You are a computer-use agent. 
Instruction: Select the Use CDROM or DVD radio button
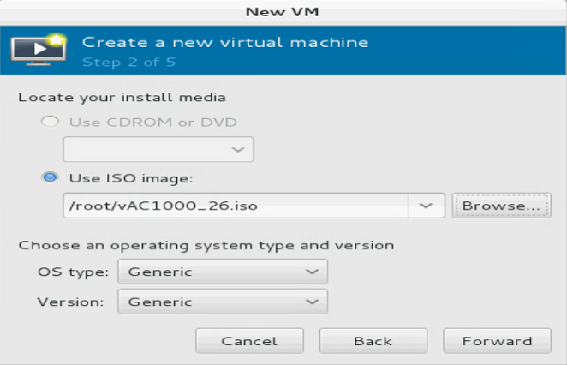(50, 122)
